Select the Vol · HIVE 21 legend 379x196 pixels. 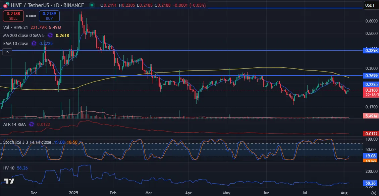pos(16,27)
